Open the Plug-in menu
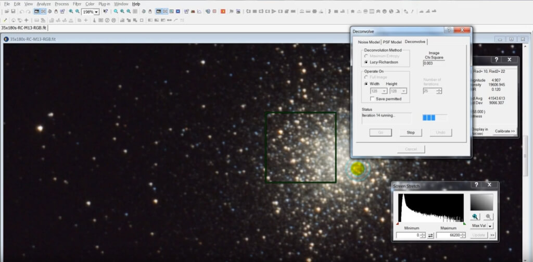The image size is (533, 262). (104, 4)
